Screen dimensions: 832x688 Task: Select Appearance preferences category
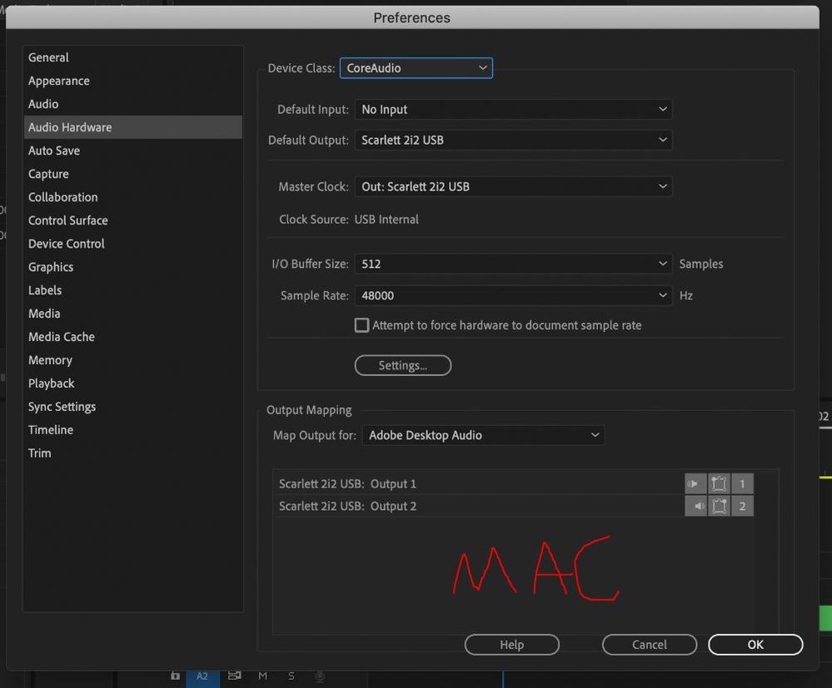132,81
